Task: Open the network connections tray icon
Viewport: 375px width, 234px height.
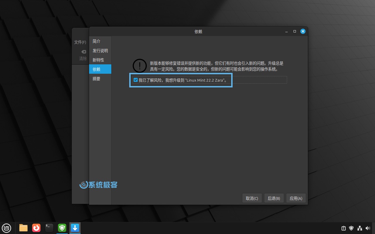Action: coord(360,228)
